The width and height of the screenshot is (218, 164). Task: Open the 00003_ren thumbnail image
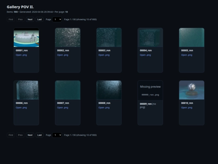coord(109,38)
